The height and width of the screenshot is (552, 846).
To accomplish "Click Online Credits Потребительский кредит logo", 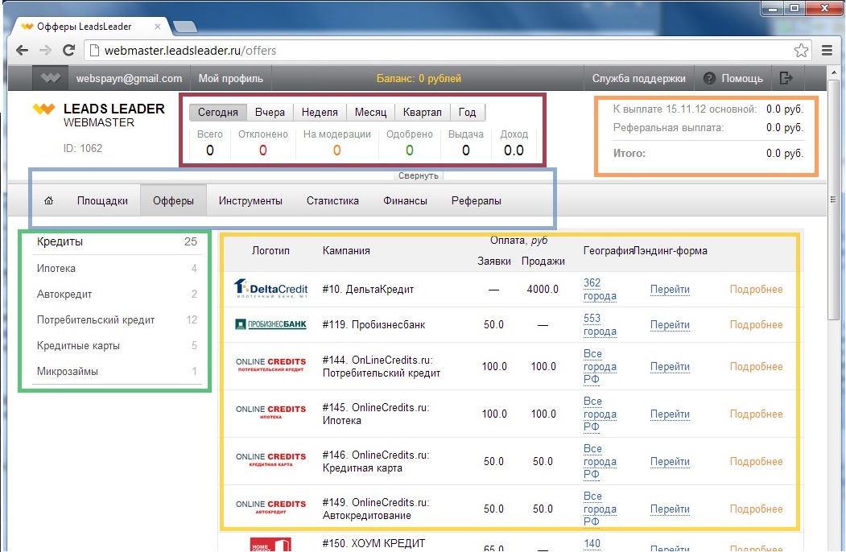I will click(270, 365).
